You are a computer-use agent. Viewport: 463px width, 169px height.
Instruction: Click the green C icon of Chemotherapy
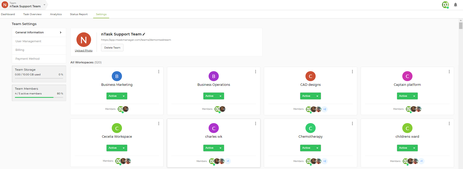pos(310,128)
